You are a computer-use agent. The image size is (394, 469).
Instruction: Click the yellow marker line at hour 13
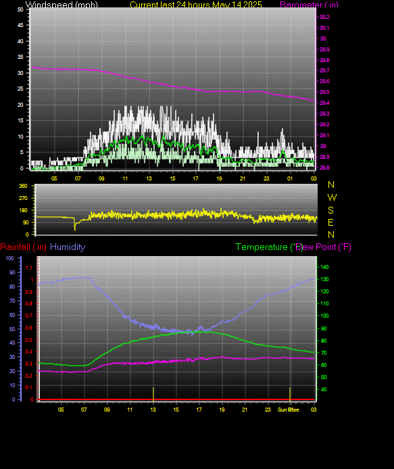point(153,393)
